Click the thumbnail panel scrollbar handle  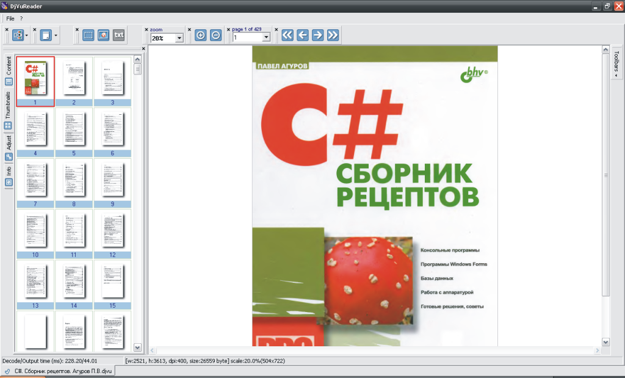point(137,70)
